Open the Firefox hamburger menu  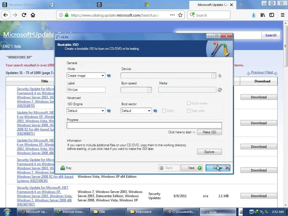(x=282, y=15)
